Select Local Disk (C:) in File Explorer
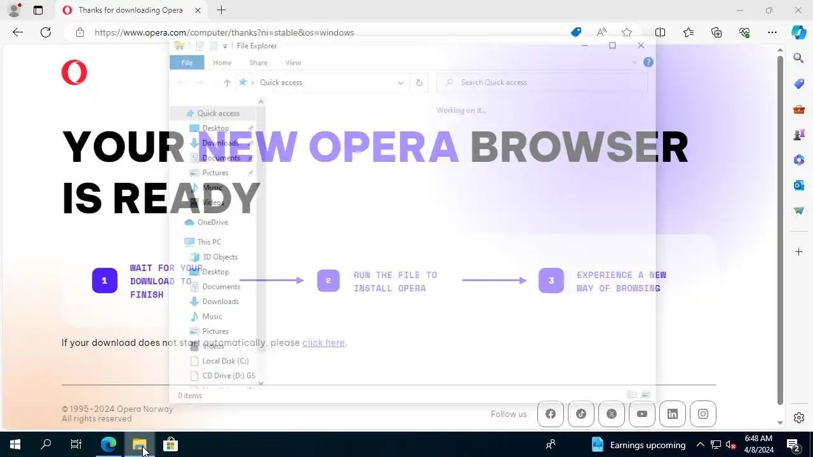The image size is (813, 457). 225,361
